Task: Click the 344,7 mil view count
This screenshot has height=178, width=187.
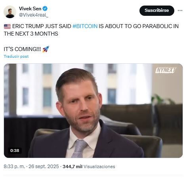Action: click(x=73, y=167)
